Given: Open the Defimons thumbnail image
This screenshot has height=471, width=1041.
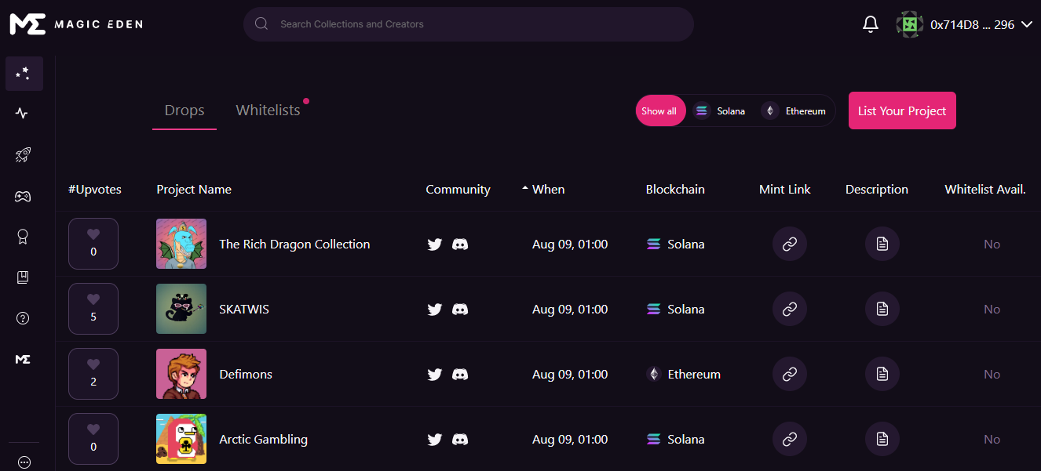Looking at the screenshot, I should [181, 374].
